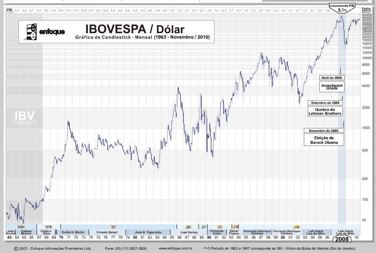
Task: Click the 'Fone: (55) (11) 3957-5800' text
Action: 126,248
